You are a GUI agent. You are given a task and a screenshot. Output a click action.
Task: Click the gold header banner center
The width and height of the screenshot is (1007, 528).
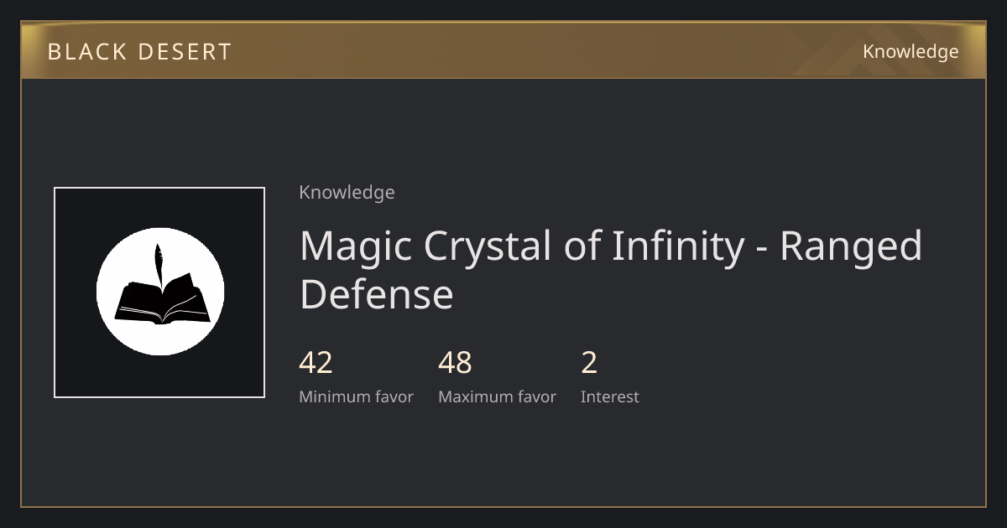tap(503, 51)
